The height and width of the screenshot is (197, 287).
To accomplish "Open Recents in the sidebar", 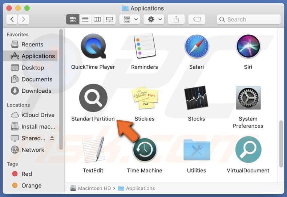I will [31, 44].
